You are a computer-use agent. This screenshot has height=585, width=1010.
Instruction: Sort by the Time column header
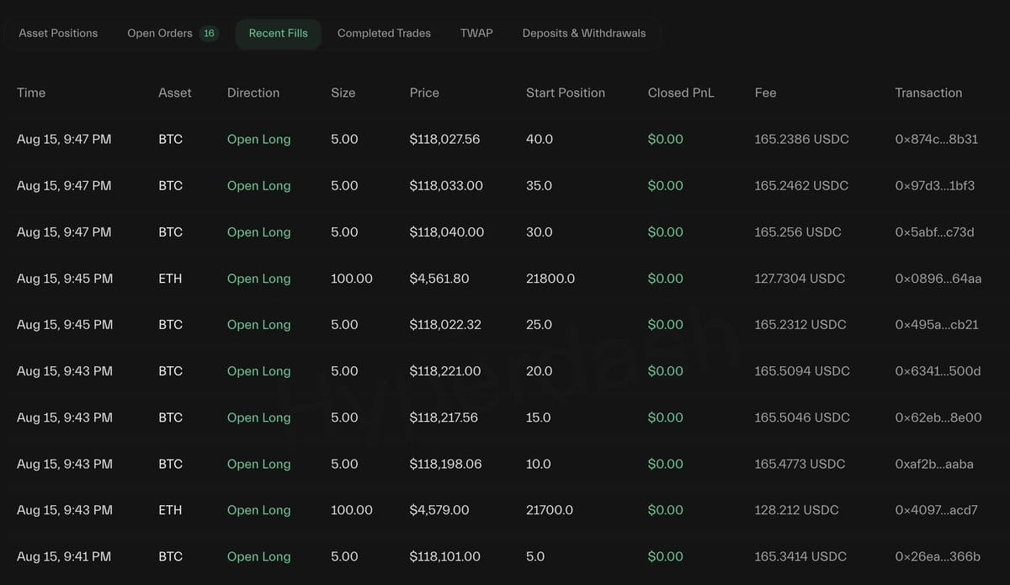click(31, 93)
